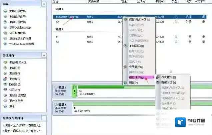Start Windows To Go创建器 from sidebar
This screenshot has width=212, height=135.
[5, 44]
